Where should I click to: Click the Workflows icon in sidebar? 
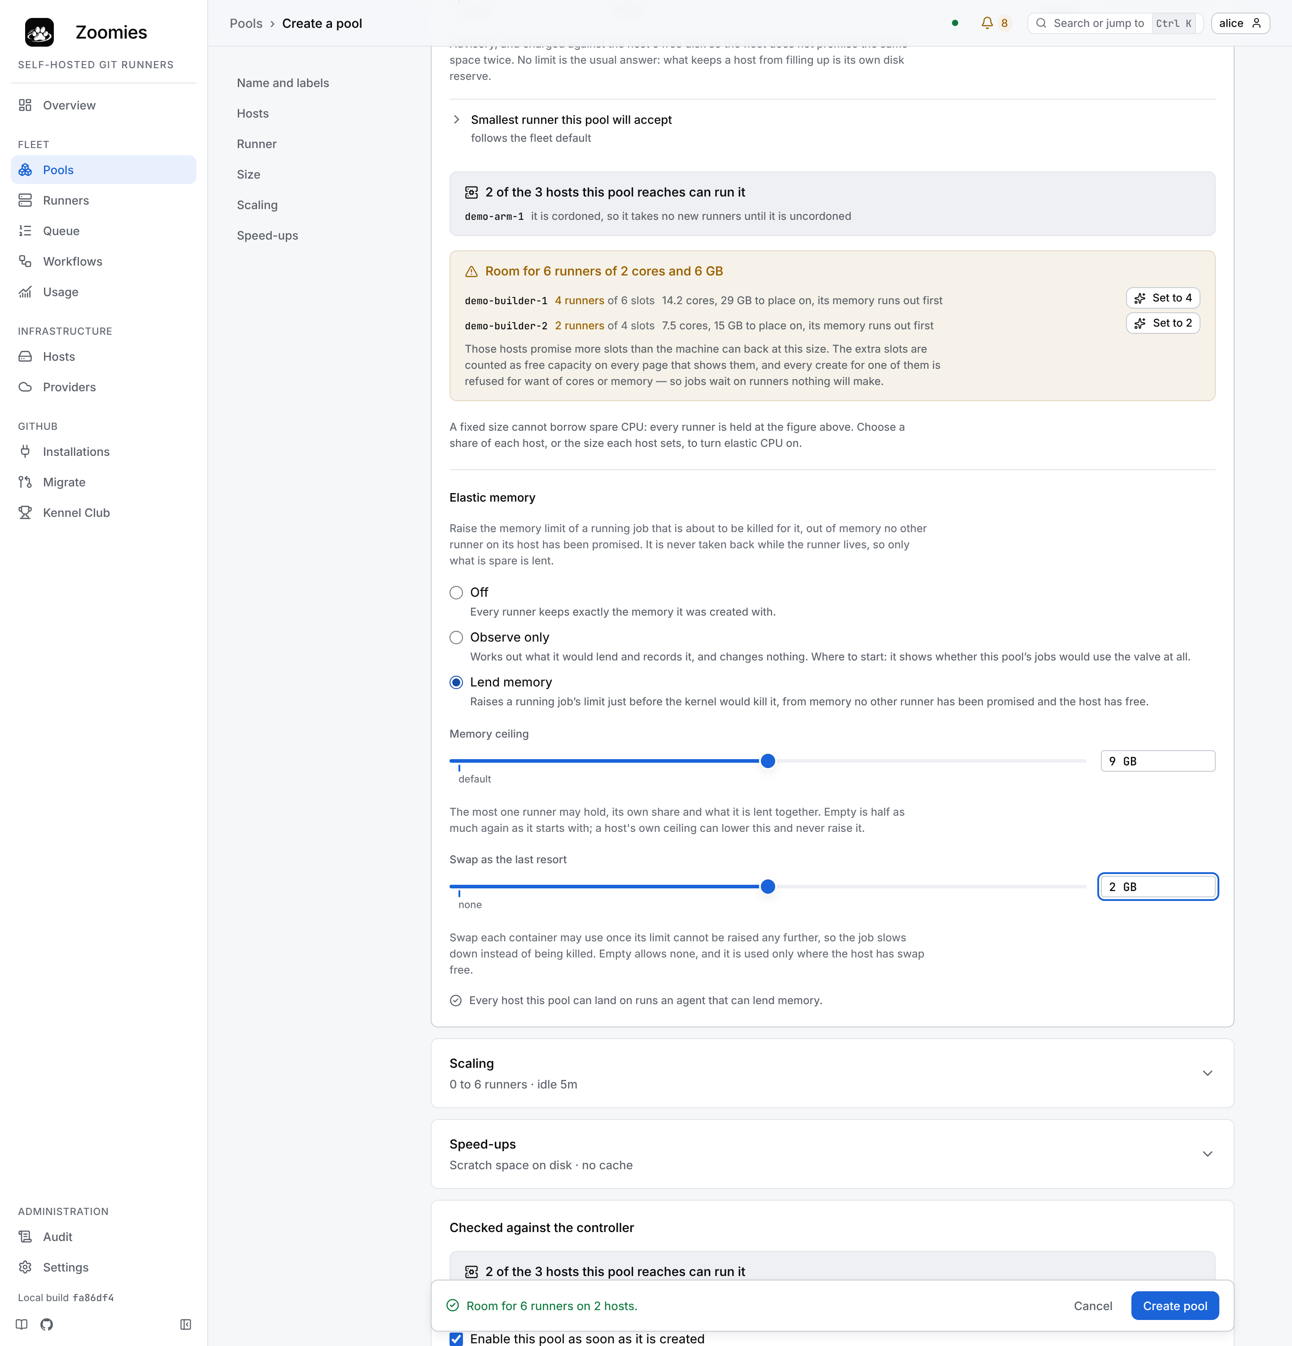(x=26, y=262)
